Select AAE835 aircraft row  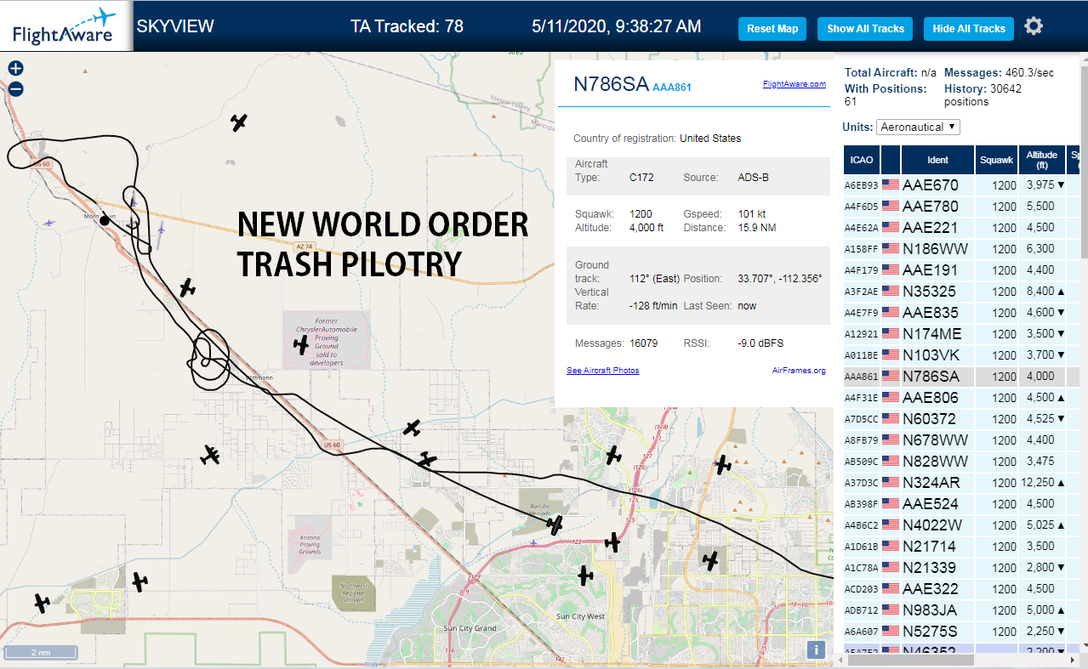coord(961,312)
